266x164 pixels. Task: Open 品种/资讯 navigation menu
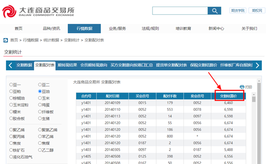point(51,28)
